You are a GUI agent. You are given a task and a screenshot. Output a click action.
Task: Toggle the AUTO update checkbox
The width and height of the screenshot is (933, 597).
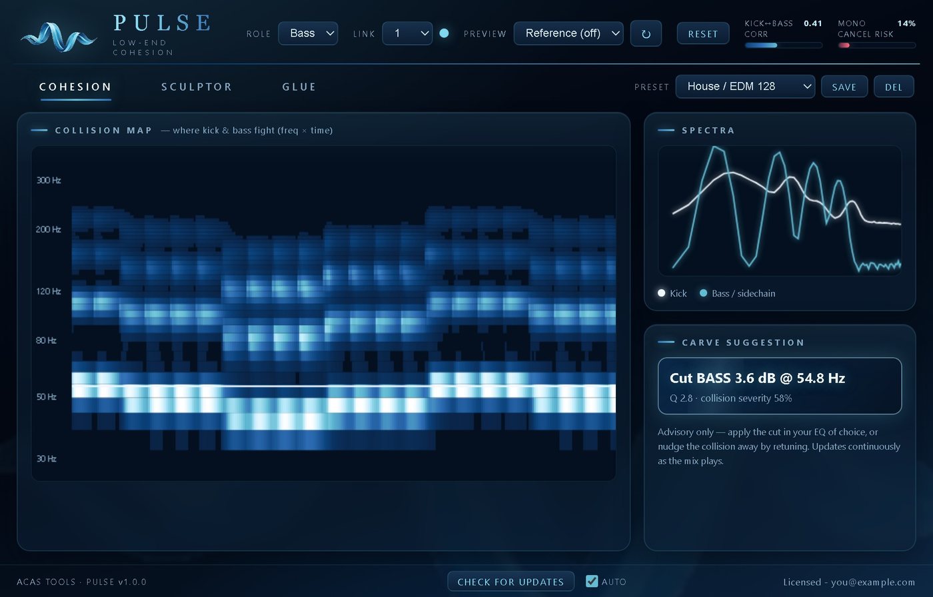[x=592, y=581]
